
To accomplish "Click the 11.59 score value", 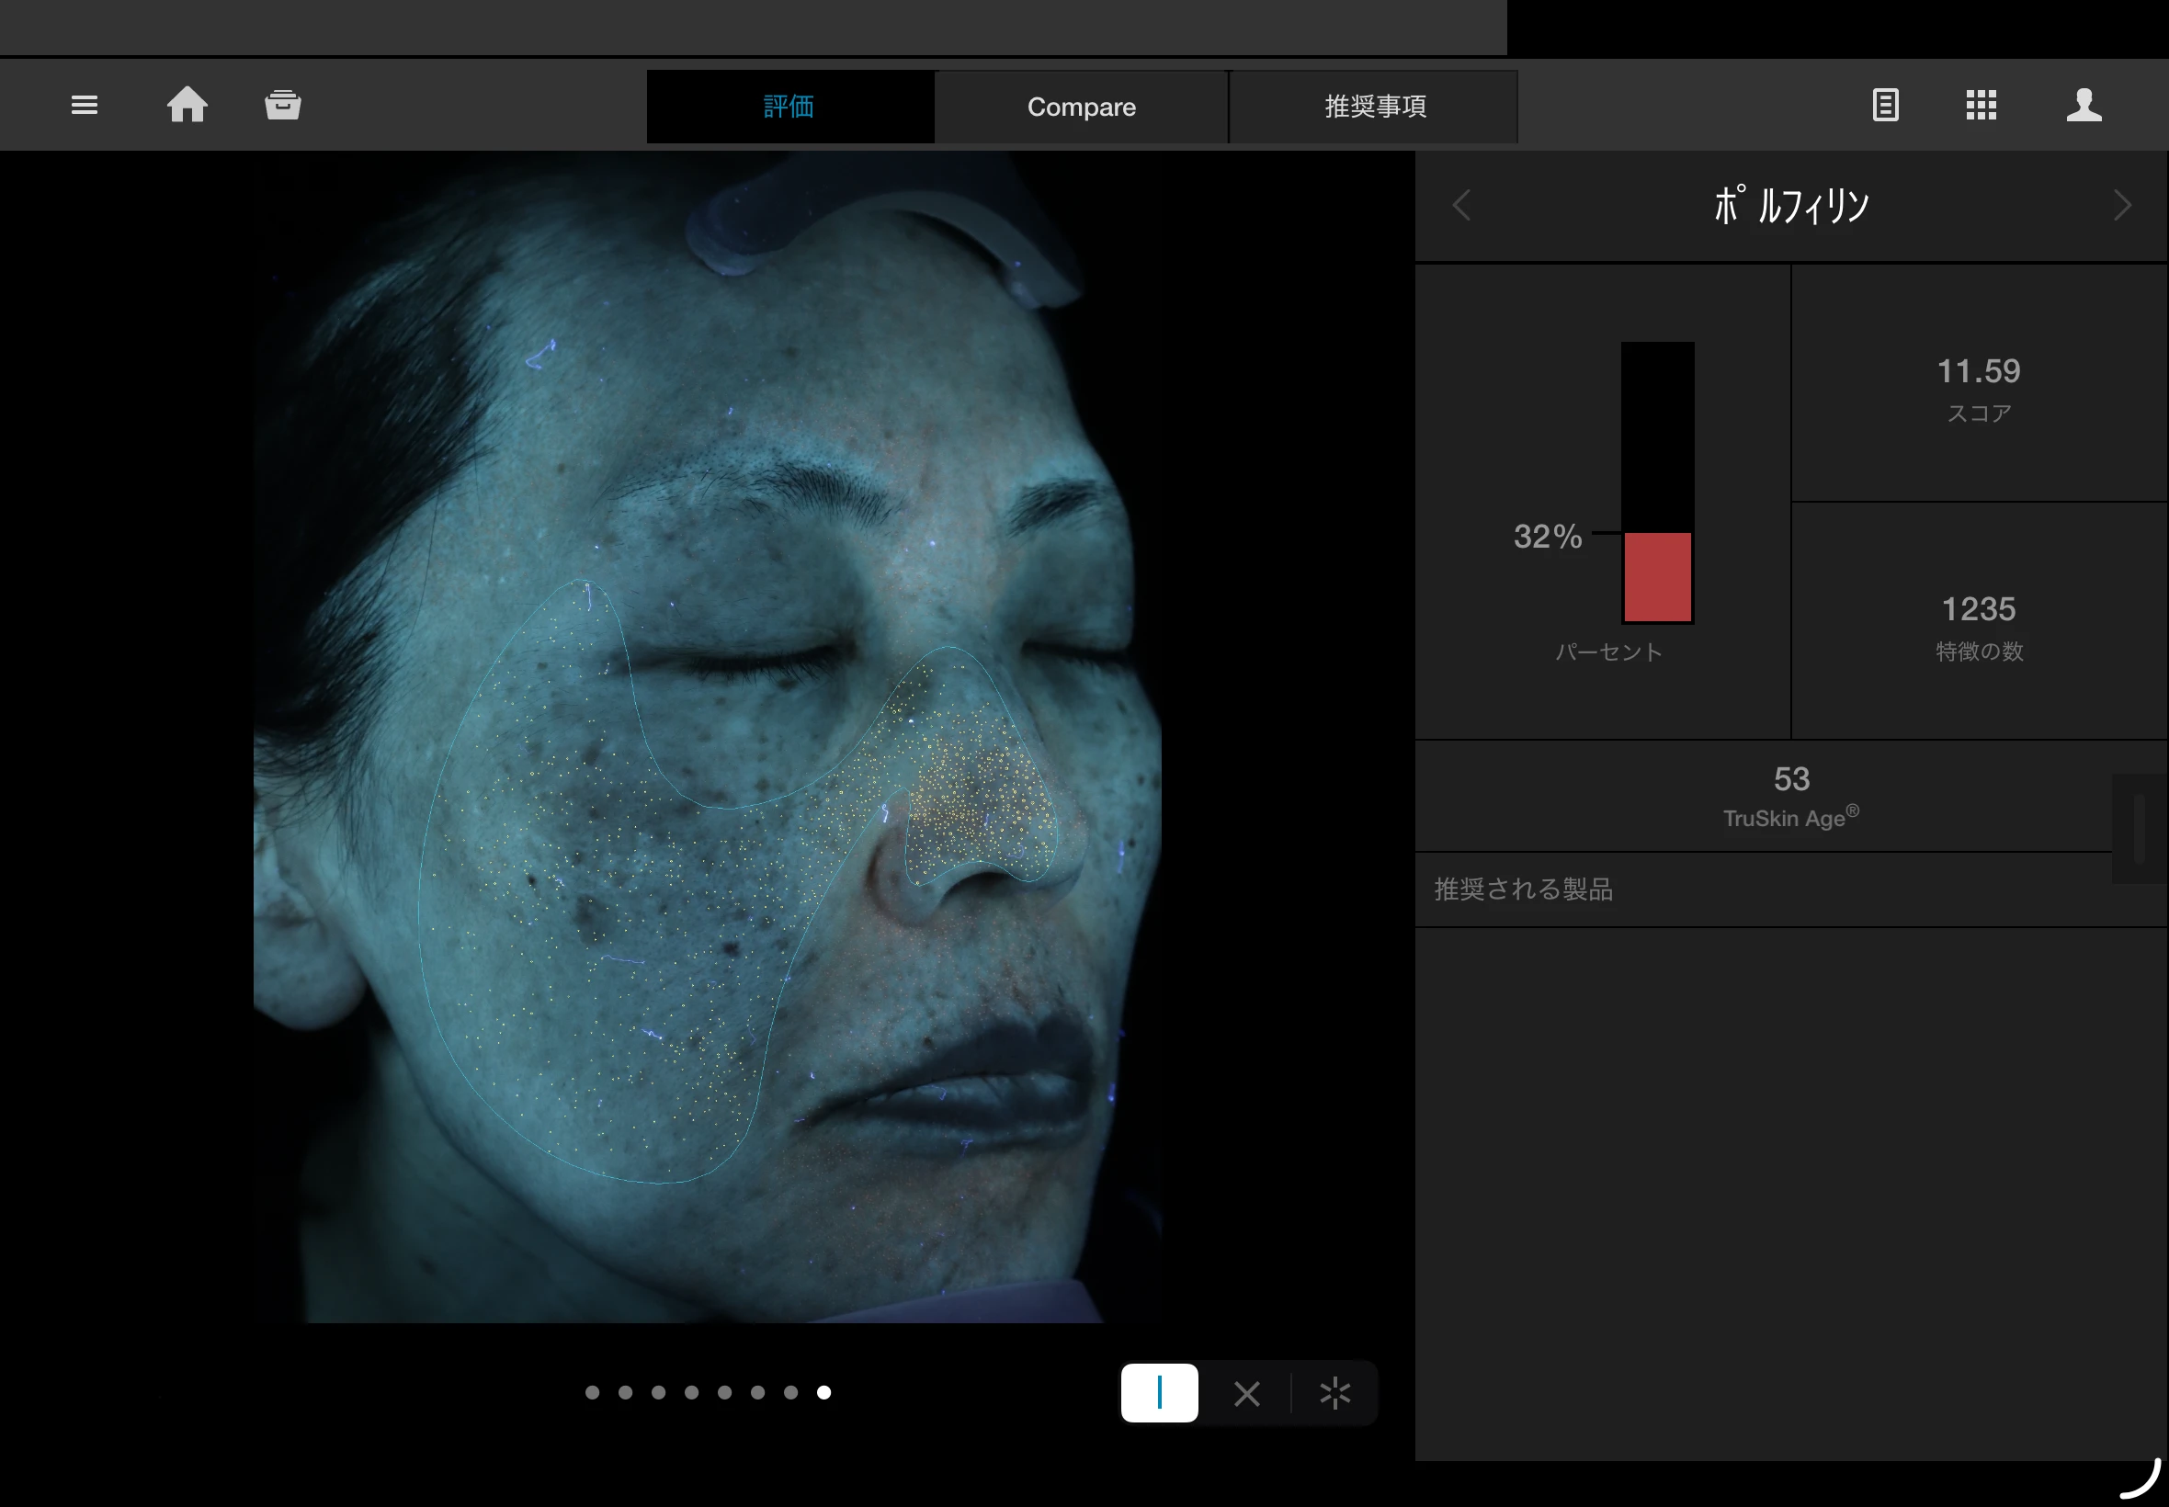I will pyautogui.click(x=1978, y=371).
